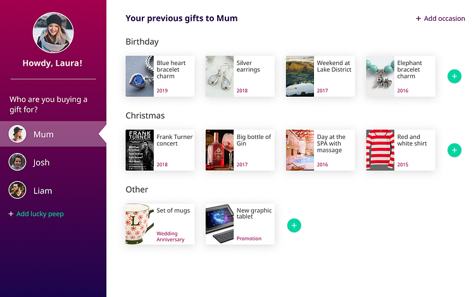Image resolution: width=476 pixels, height=297 pixels.
Task: Open the Elephant bracelet charm card
Action: [x=401, y=76]
